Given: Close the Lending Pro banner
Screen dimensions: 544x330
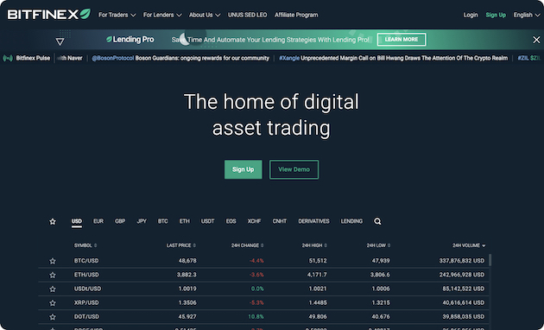Looking at the screenshot, I should coord(536,40).
